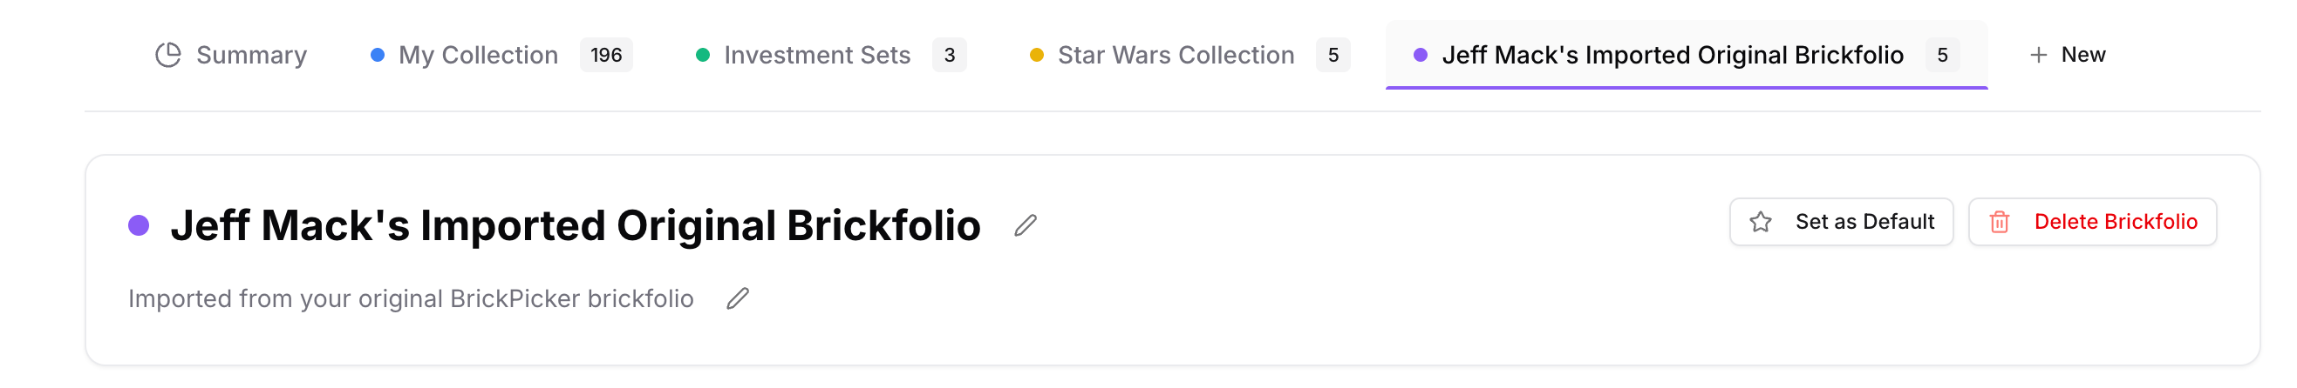Click the star icon in Set as Default
Image resolution: width=2297 pixels, height=388 pixels.
tap(1760, 223)
